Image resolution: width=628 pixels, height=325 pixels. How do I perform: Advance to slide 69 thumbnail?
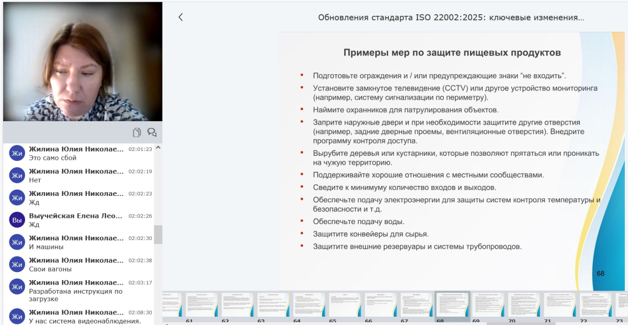[x=489, y=304]
